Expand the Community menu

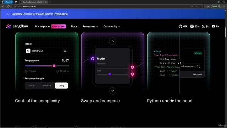(112, 26)
